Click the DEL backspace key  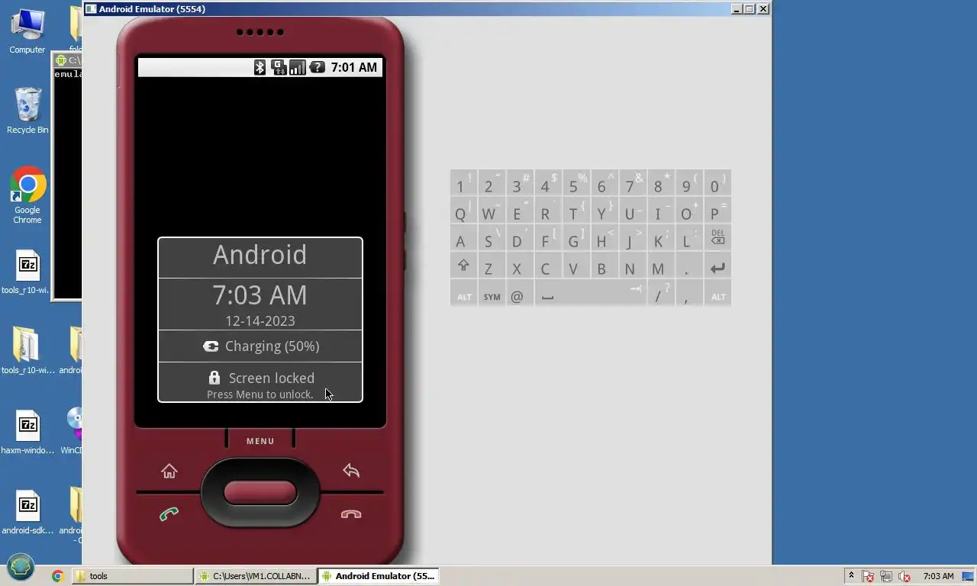[x=717, y=239]
